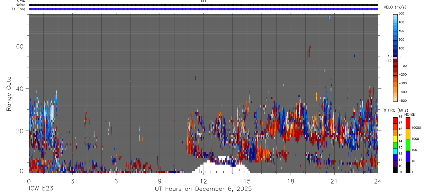Viewport: 425px width, 196px height.
Task: Select the 18 label on TX FRQ scale
Action: click(x=400, y=117)
